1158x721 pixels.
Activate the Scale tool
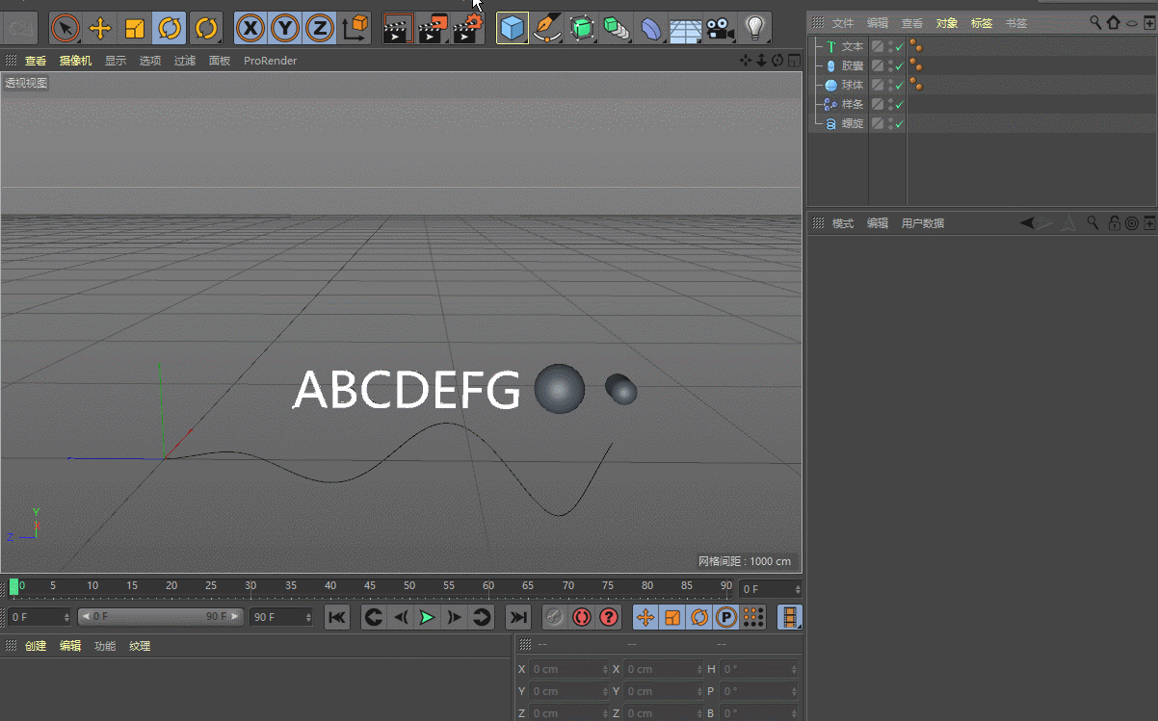click(135, 28)
